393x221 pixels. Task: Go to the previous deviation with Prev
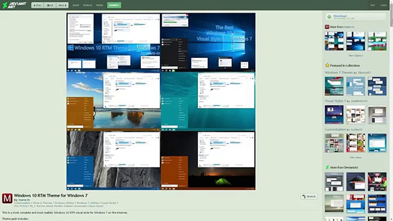[x=37, y=5]
